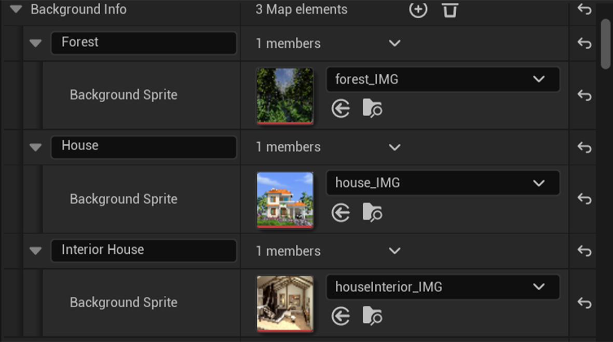This screenshot has width=613, height=342.
Task: Add a new Background Info map element
Action: 418,9
